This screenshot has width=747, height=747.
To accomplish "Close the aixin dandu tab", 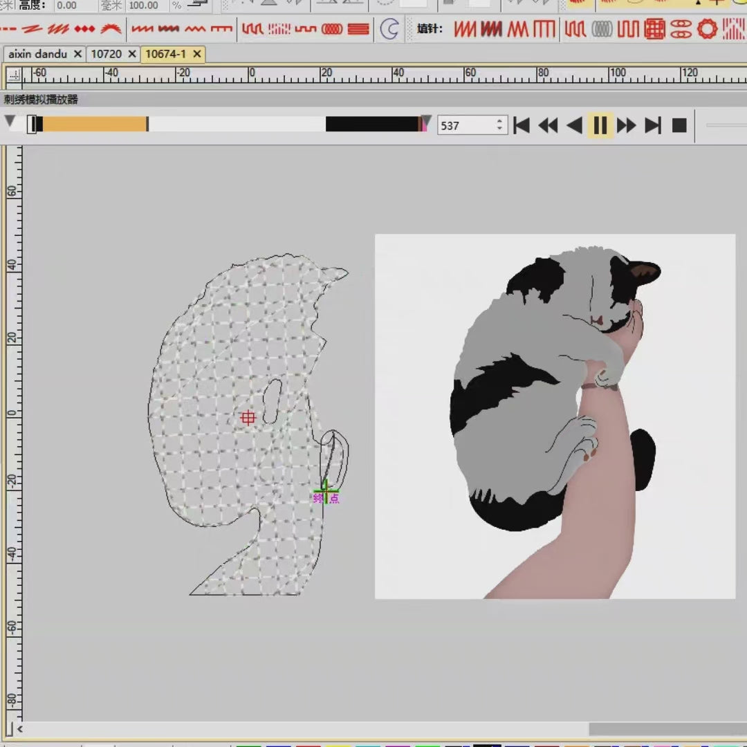I will (x=77, y=54).
